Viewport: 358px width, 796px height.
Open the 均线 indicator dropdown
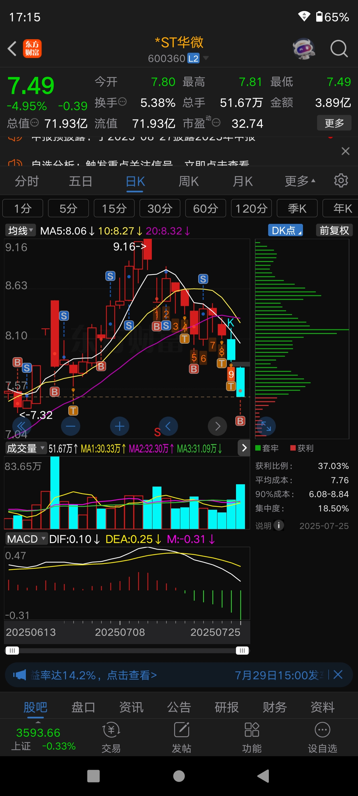pyautogui.click(x=21, y=231)
